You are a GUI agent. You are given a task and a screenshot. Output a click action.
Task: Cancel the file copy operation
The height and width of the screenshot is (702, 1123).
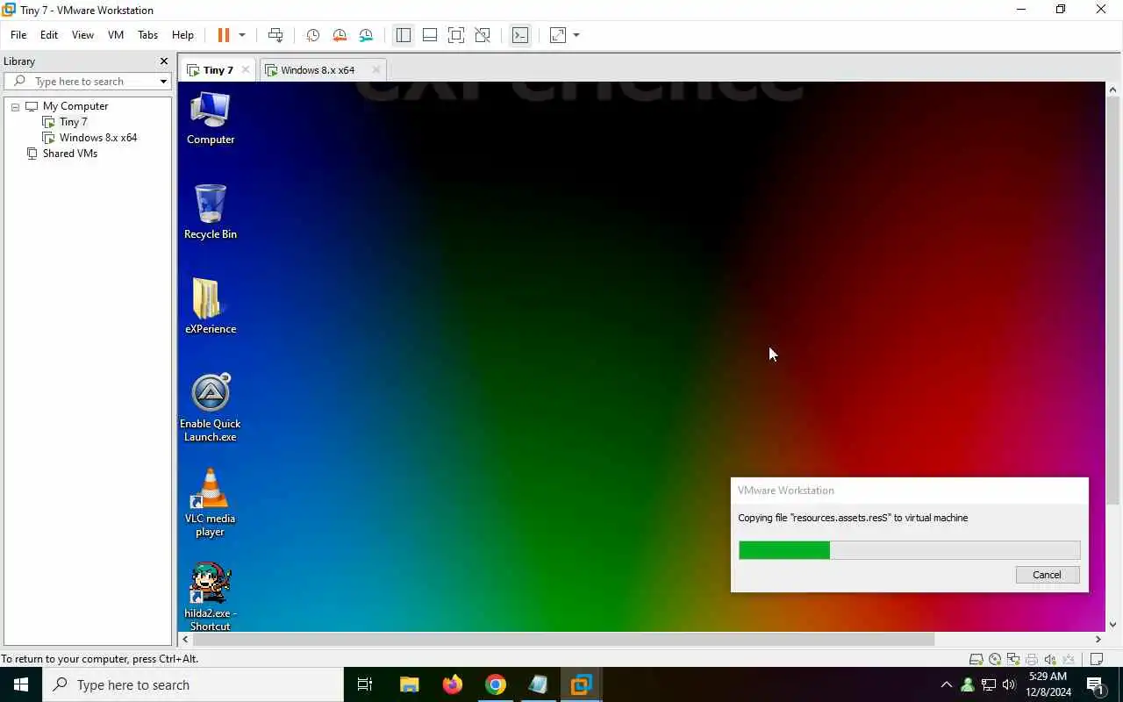[x=1048, y=575]
